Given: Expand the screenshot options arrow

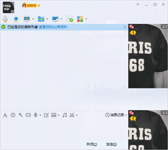Looking at the screenshot, I should pyautogui.click(x=77, y=115).
